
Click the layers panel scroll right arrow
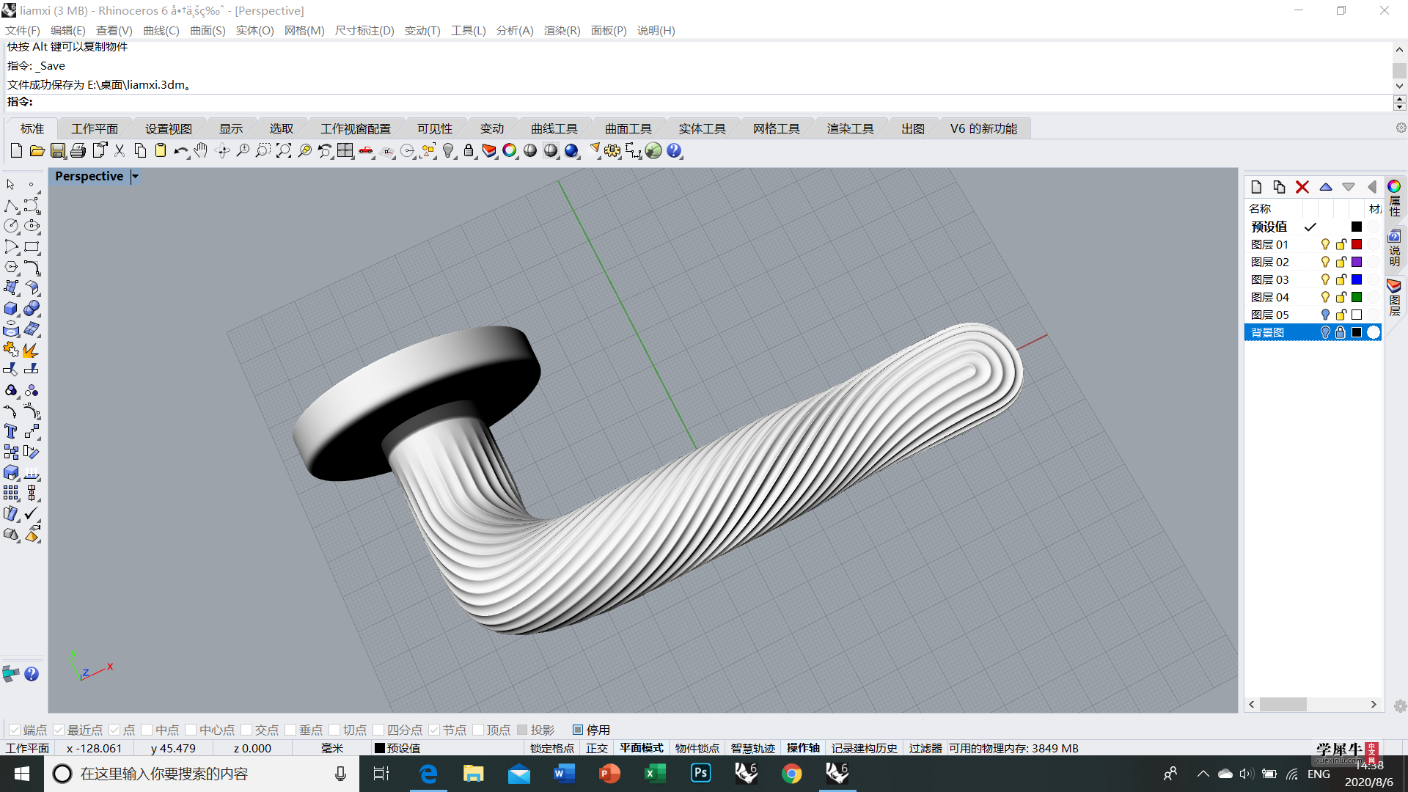(x=1374, y=705)
